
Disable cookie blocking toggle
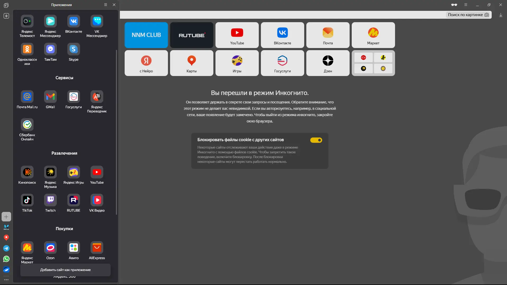tap(316, 140)
